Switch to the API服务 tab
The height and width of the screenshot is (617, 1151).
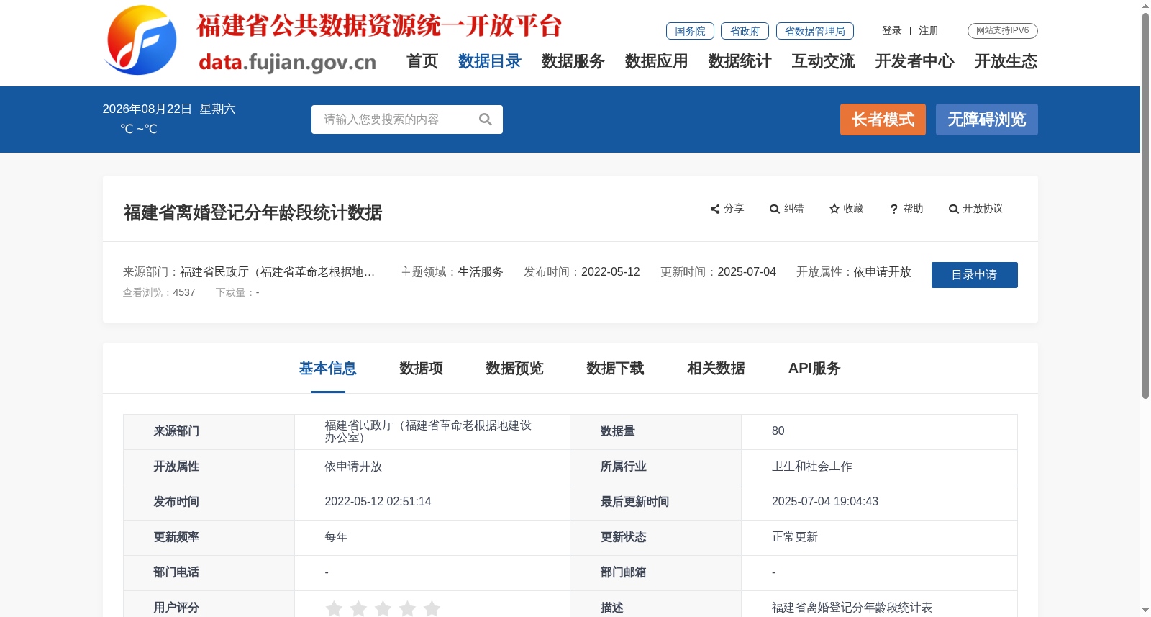(x=814, y=369)
